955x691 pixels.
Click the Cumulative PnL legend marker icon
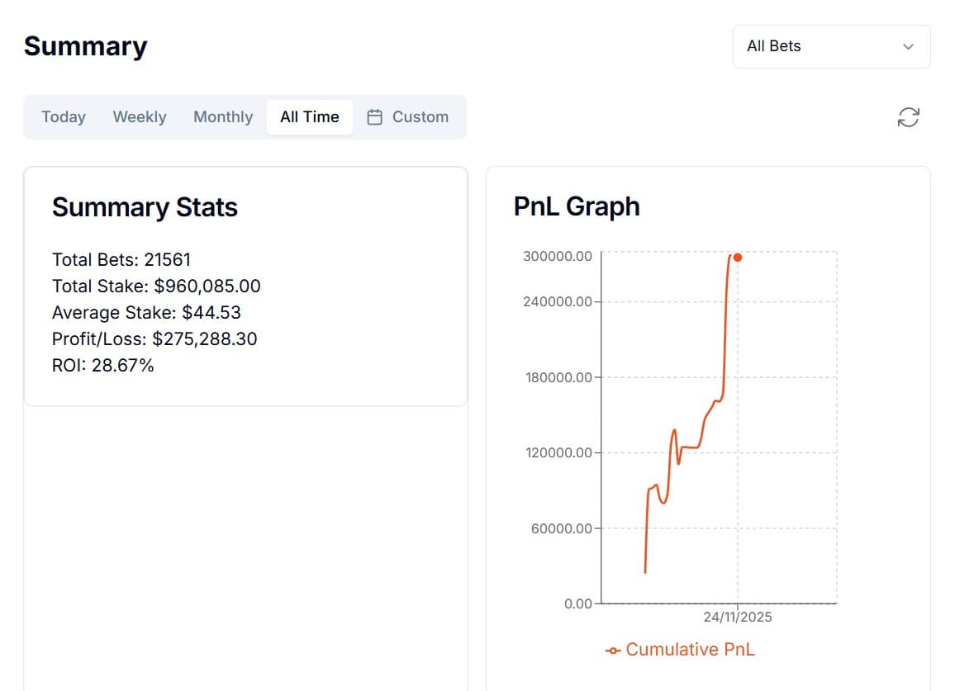click(x=613, y=651)
